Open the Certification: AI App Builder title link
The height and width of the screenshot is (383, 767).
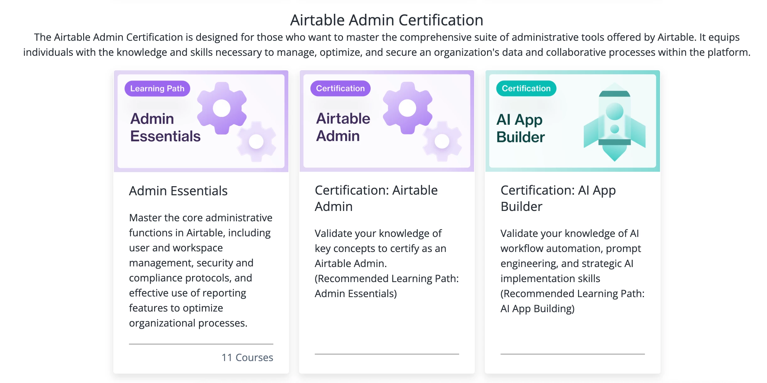558,198
